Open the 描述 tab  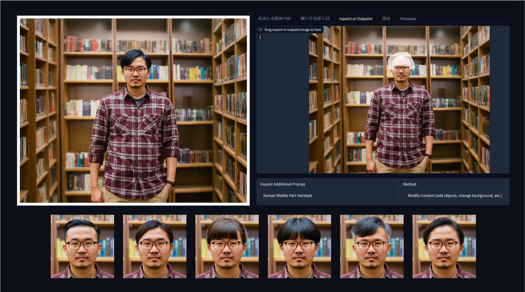[386, 19]
